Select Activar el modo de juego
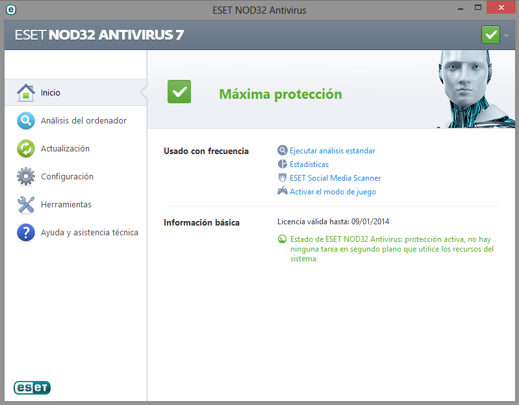The height and width of the screenshot is (405, 519). pyautogui.click(x=333, y=192)
